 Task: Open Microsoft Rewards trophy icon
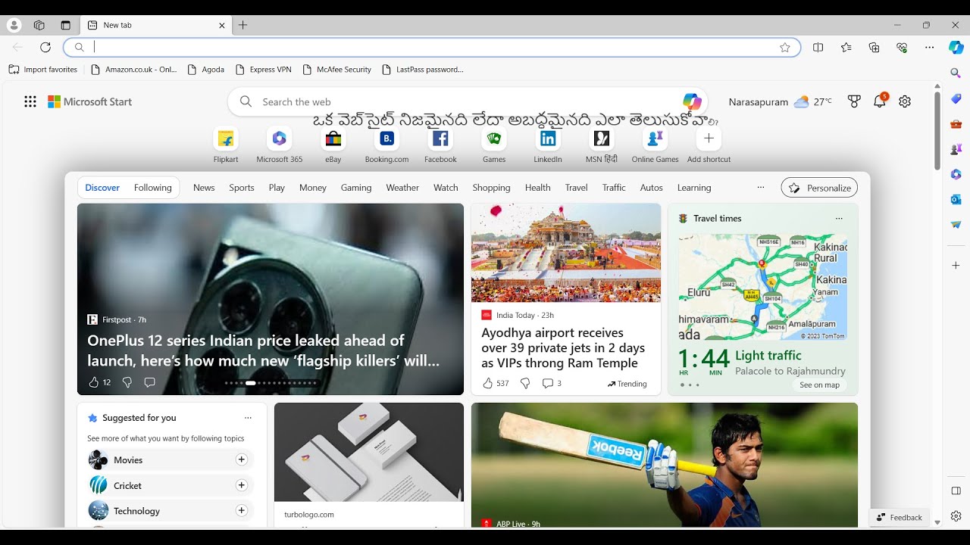pyautogui.click(x=854, y=101)
